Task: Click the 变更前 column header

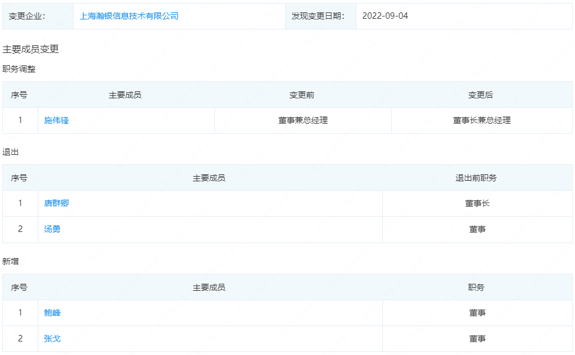Action: click(303, 94)
